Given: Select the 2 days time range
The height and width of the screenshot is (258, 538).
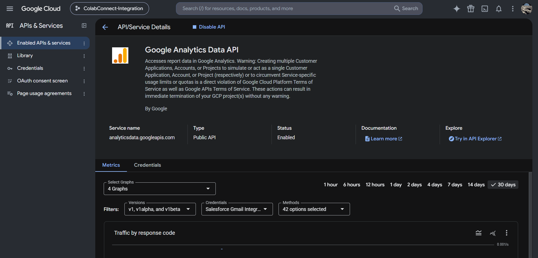Looking at the screenshot, I should [x=414, y=185].
